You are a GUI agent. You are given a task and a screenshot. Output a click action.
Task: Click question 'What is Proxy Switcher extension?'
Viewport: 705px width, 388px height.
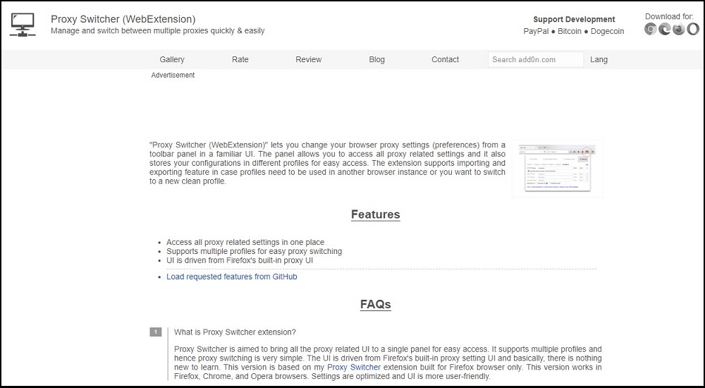(x=235, y=332)
